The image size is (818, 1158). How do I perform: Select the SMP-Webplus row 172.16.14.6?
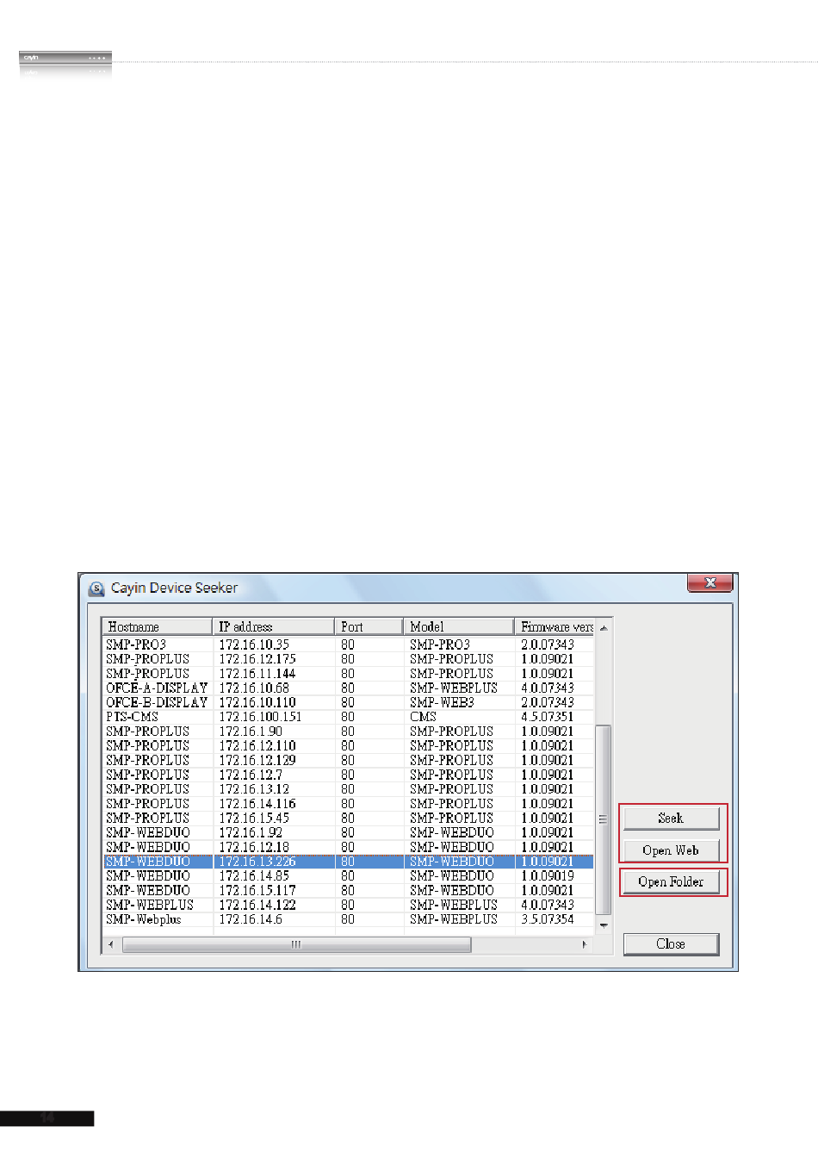pyautogui.click(x=348, y=919)
